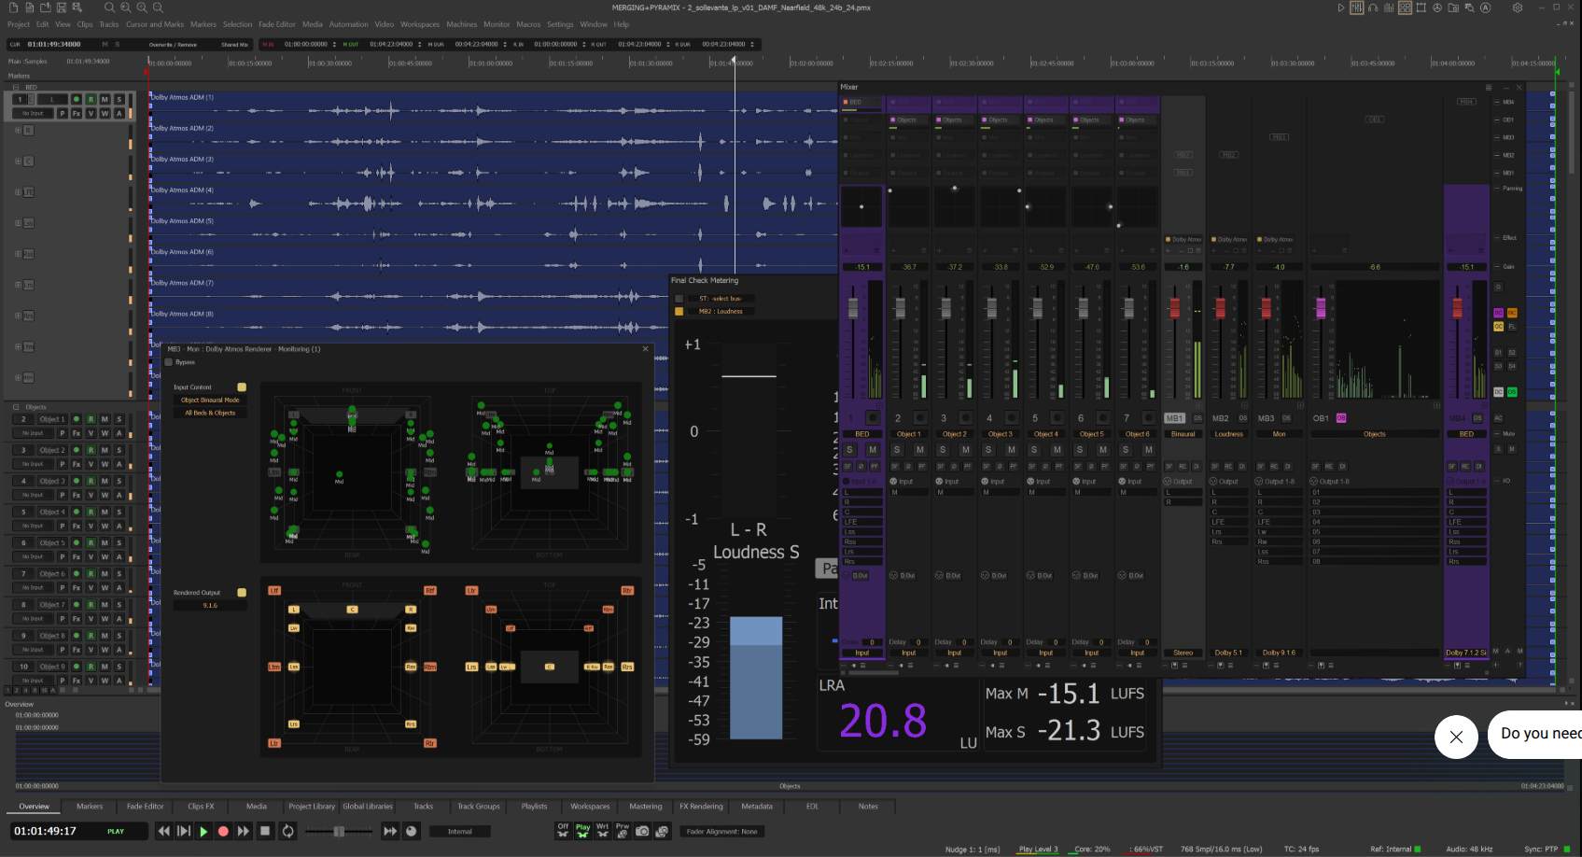1582x857 pixels.
Task: Toggle the MB2 : Loudness checkbox in Final Check Metering
Action: tap(679, 311)
